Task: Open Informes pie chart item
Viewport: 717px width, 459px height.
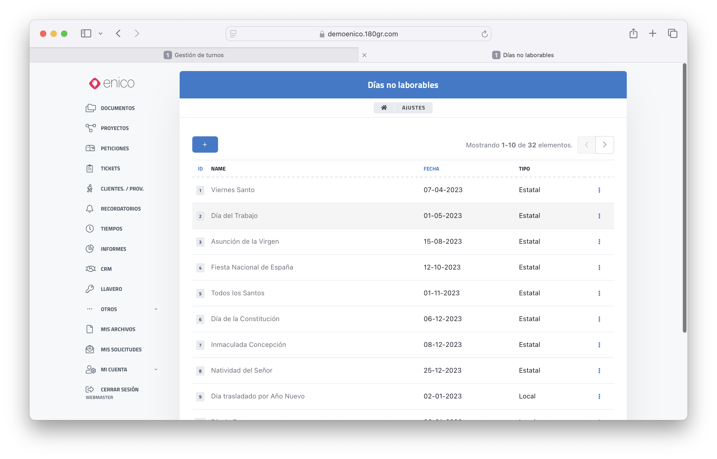Action: point(113,249)
